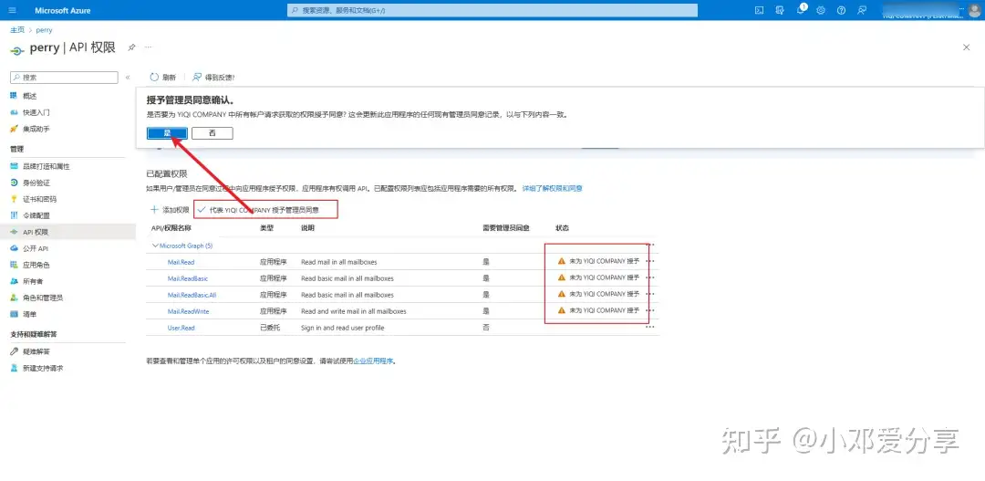Open portal settings gear

(x=821, y=10)
